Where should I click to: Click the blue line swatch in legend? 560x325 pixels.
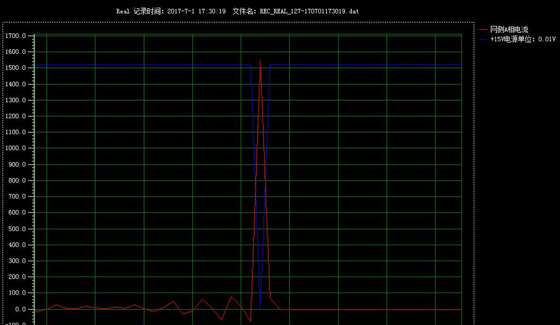[x=483, y=39]
